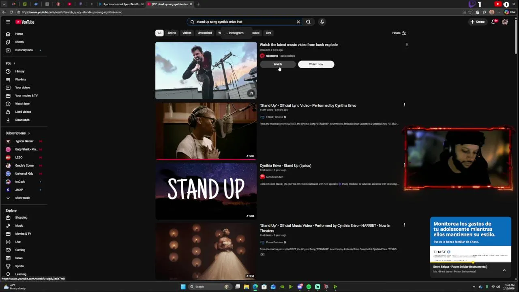Start voice search with the microphone icon

(322, 22)
